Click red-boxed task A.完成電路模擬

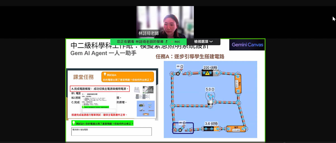pos(100,89)
